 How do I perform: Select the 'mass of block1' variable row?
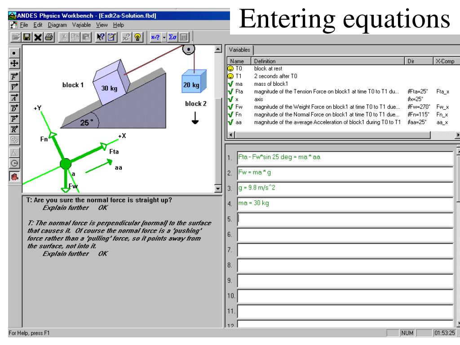click(x=343, y=84)
